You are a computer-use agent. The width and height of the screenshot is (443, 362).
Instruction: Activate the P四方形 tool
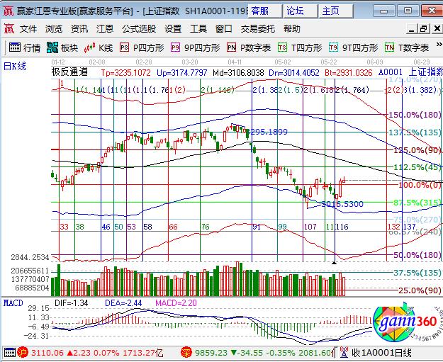pyautogui.click(x=141, y=47)
